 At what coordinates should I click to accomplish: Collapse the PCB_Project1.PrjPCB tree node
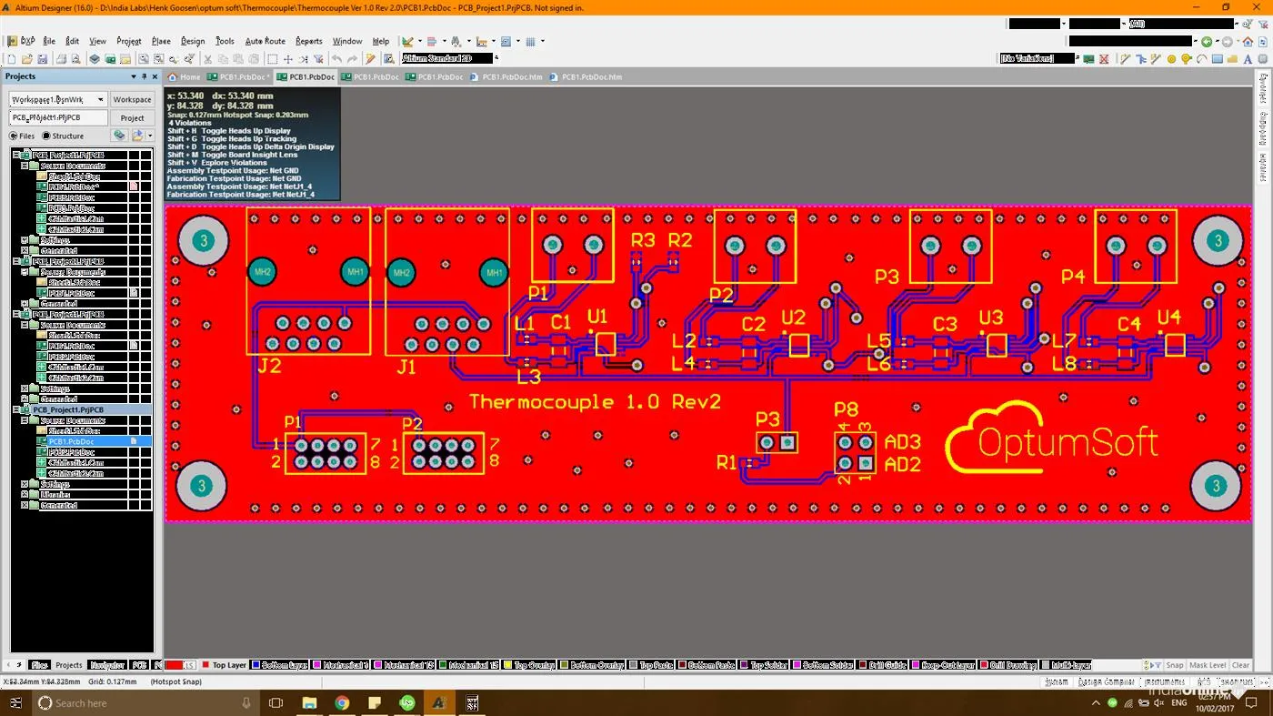point(17,409)
